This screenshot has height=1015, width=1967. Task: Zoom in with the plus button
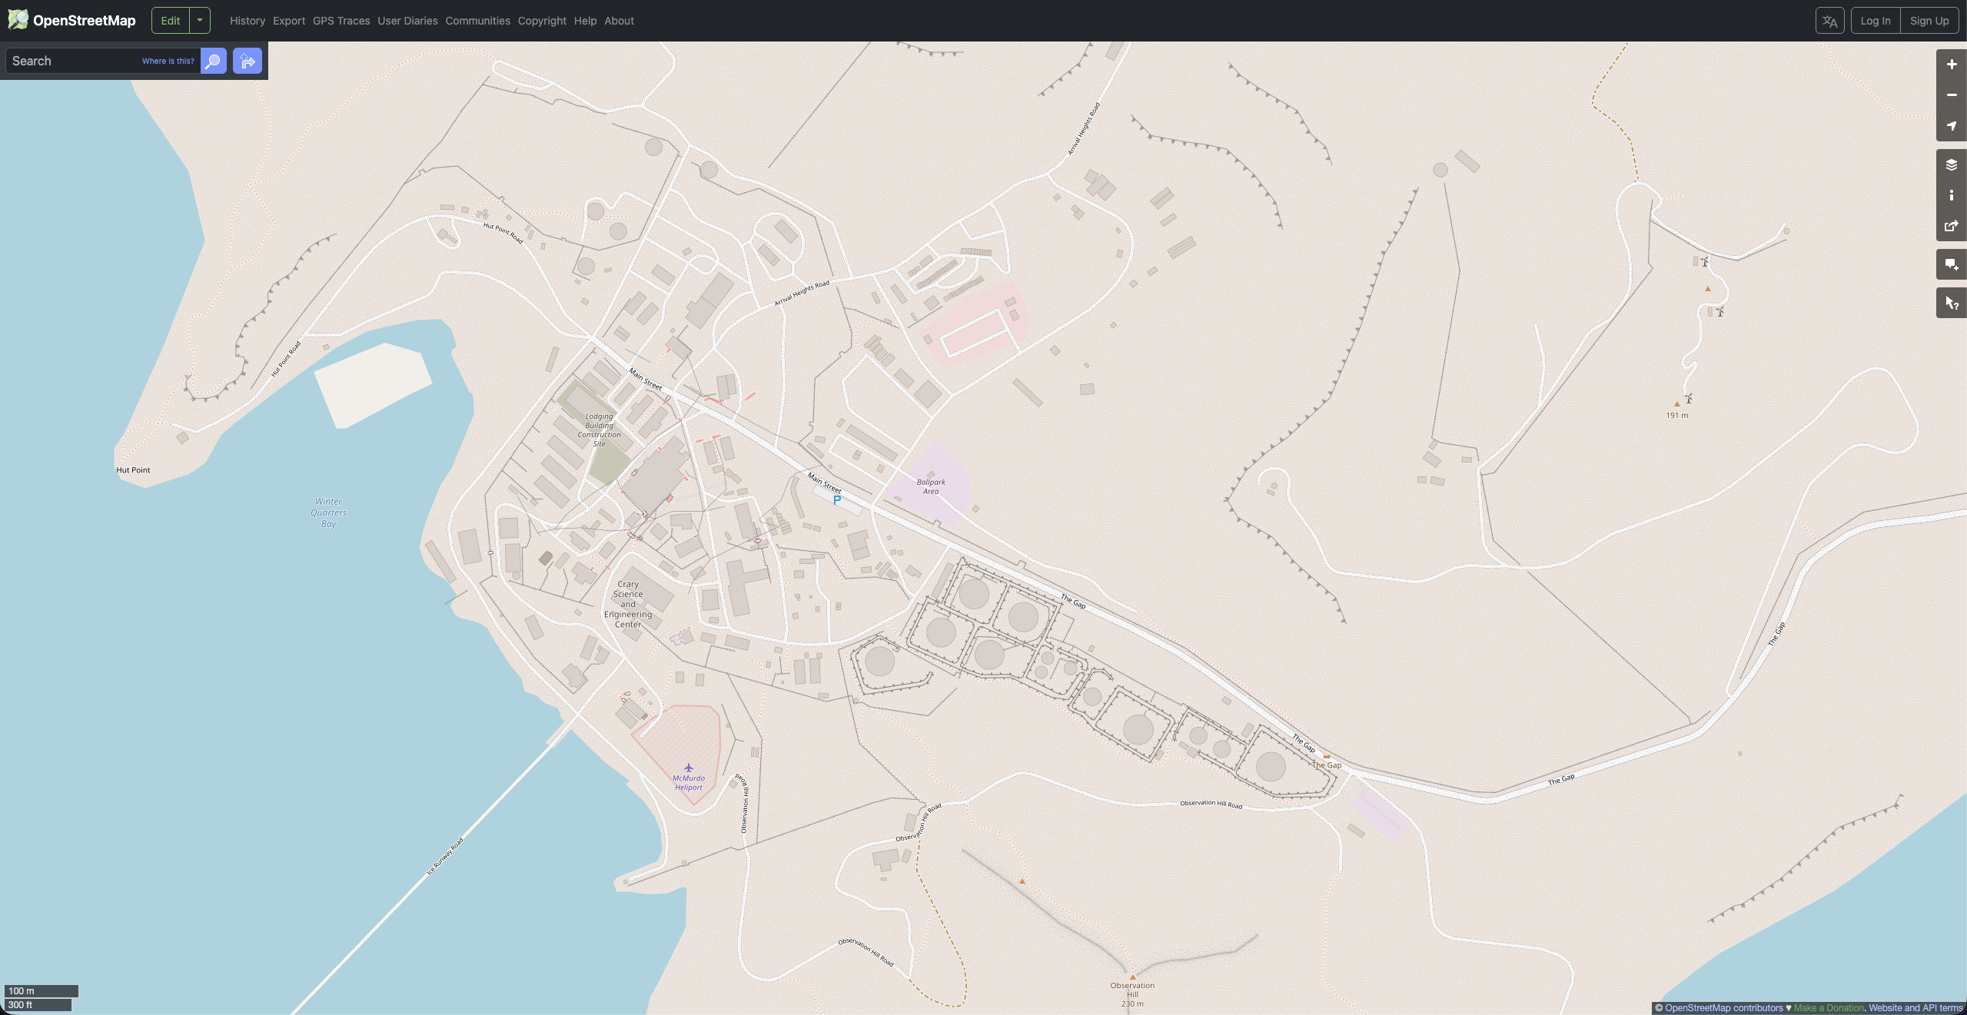point(1951,65)
